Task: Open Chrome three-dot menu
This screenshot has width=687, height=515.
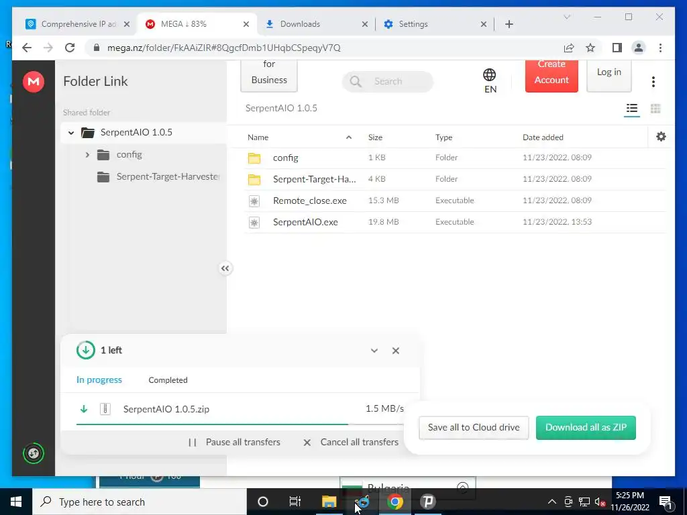Action: [x=660, y=48]
